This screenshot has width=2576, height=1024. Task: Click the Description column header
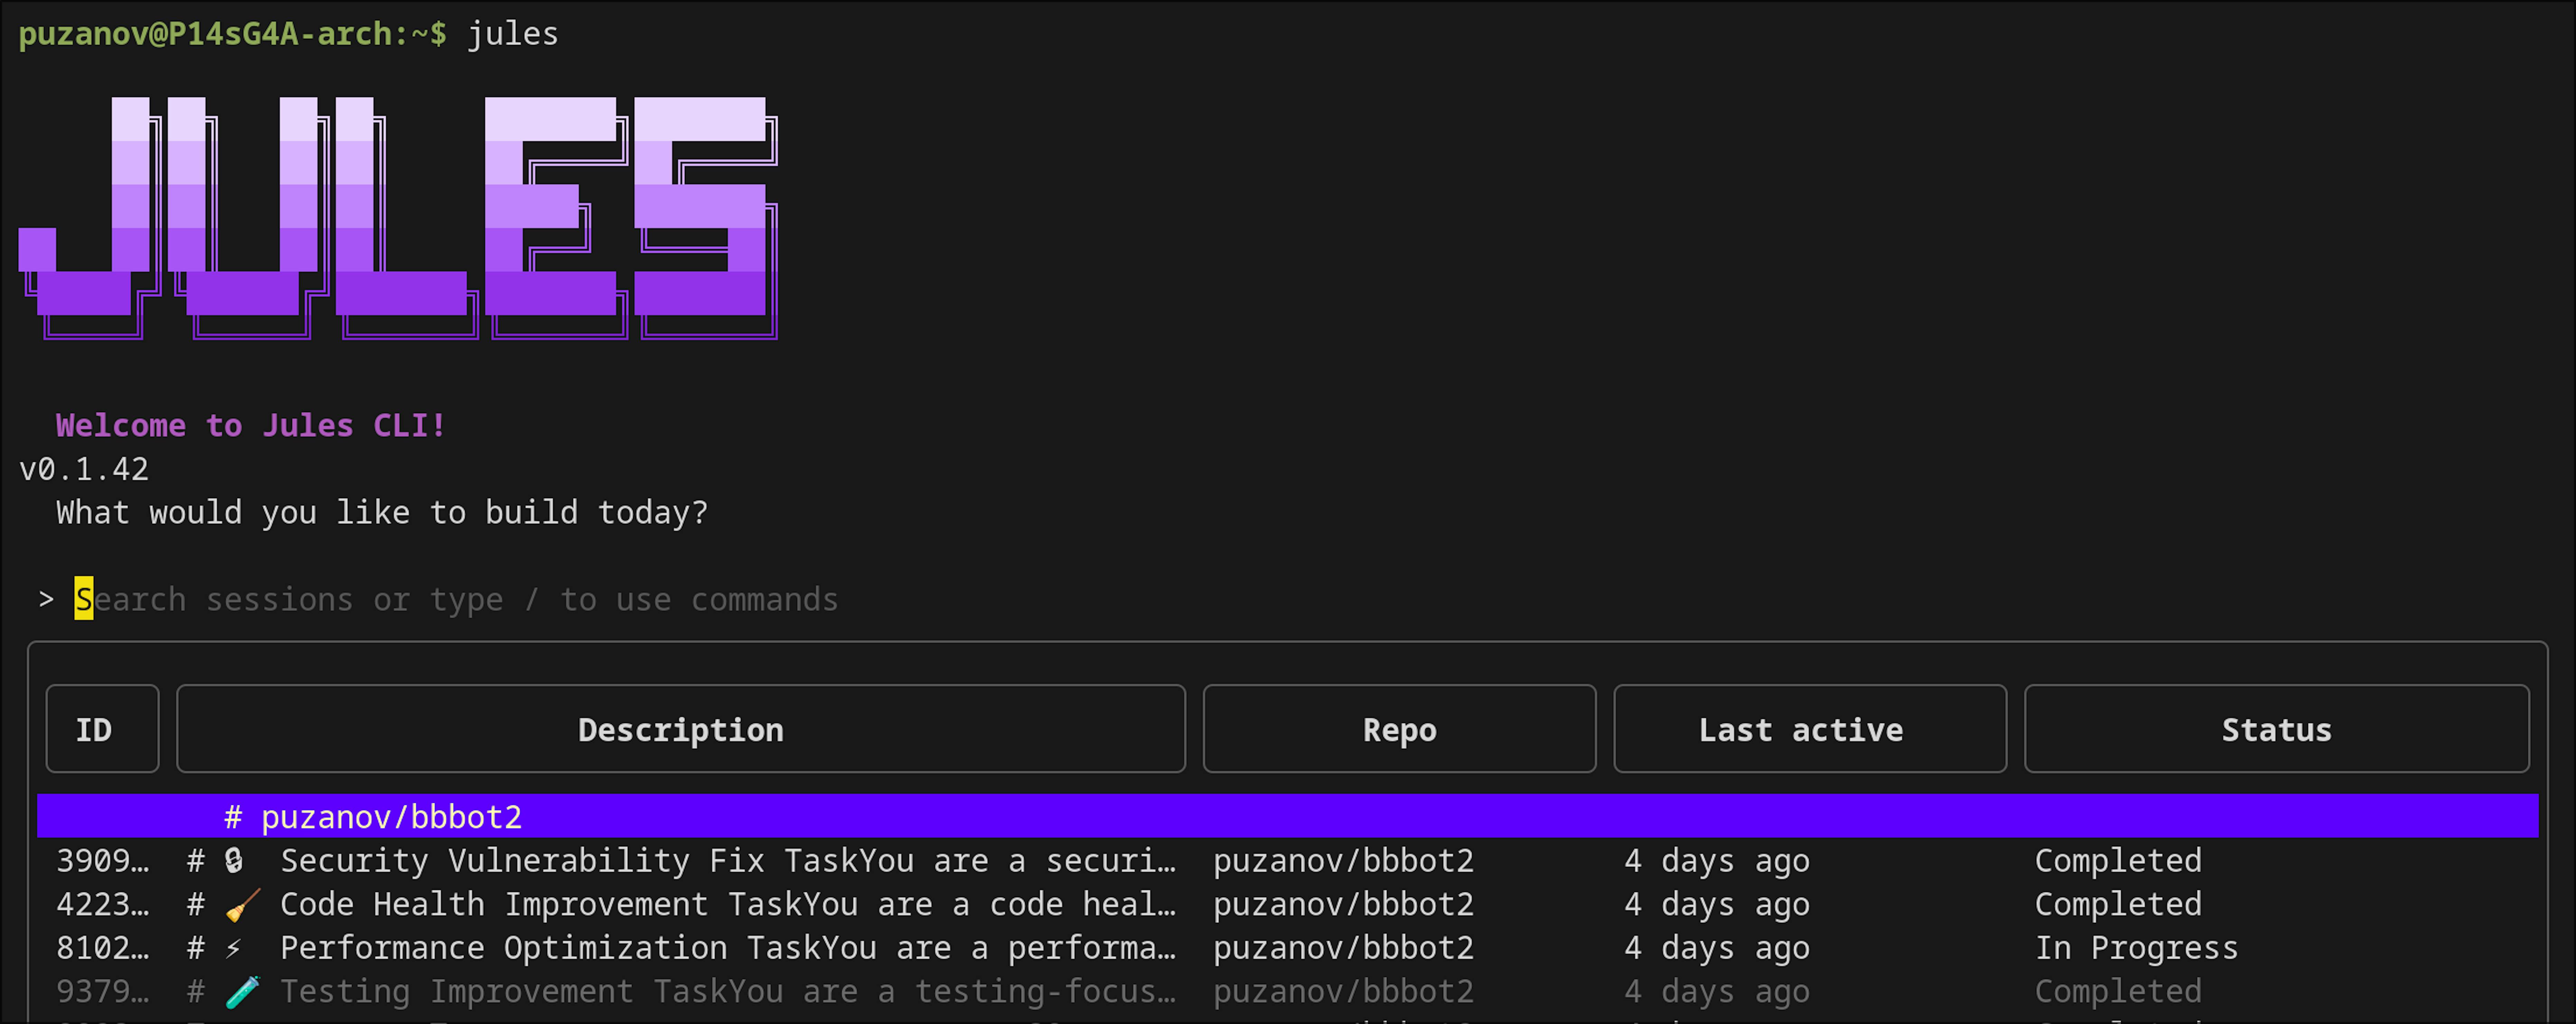(x=681, y=729)
